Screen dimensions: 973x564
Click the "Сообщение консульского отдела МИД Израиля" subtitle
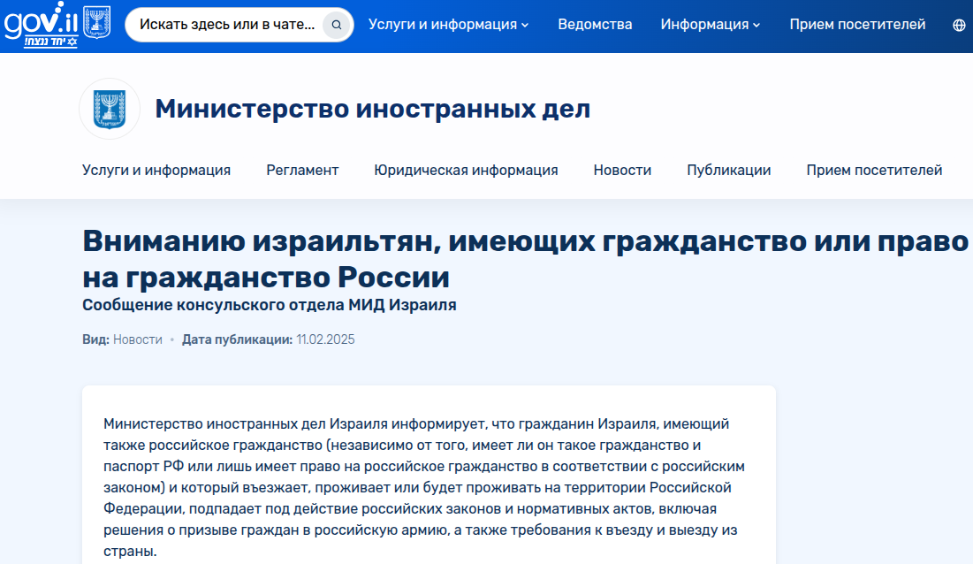click(269, 305)
